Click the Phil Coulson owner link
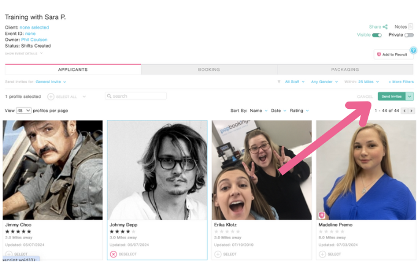418x274 pixels. (x=34, y=40)
